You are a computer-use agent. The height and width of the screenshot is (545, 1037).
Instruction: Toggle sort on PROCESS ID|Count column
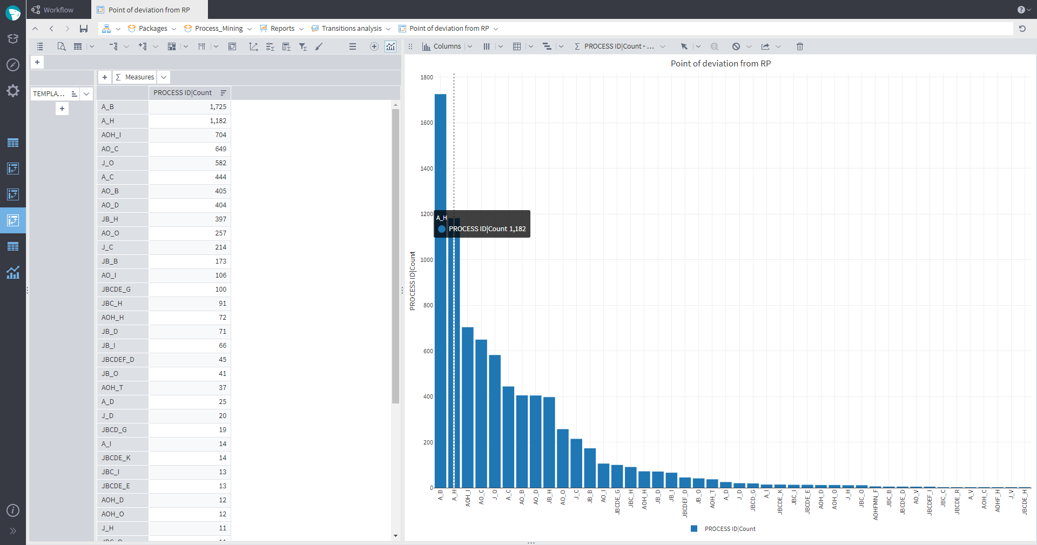(224, 93)
